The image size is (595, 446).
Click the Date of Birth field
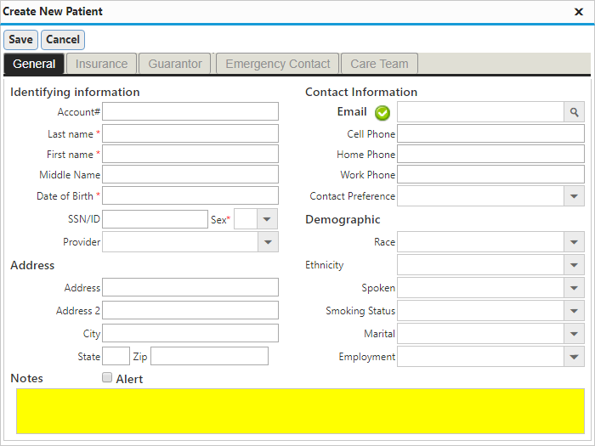click(190, 195)
